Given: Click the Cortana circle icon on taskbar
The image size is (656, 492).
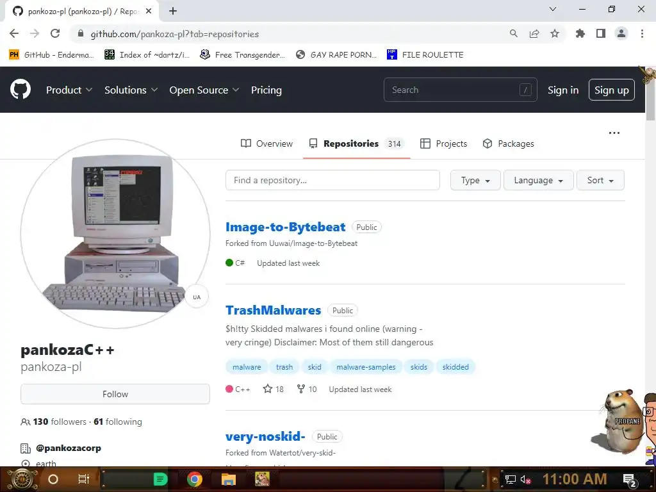Looking at the screenshot, I should click(53, 479).
